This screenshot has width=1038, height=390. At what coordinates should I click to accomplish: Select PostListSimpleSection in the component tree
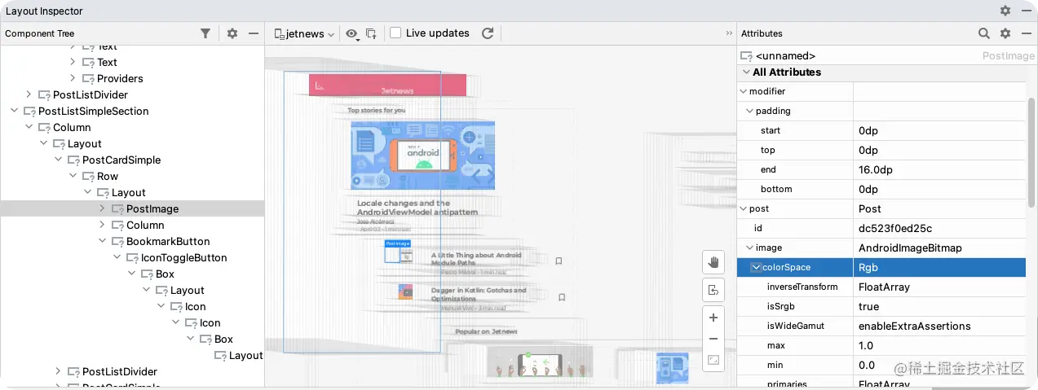[x=93, y=111]
